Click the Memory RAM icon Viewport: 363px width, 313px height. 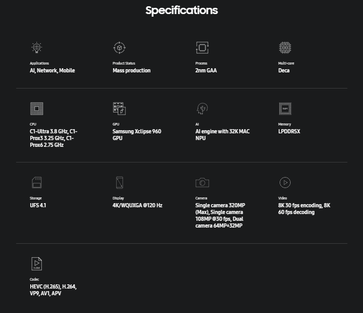click(x=285, y=108)
